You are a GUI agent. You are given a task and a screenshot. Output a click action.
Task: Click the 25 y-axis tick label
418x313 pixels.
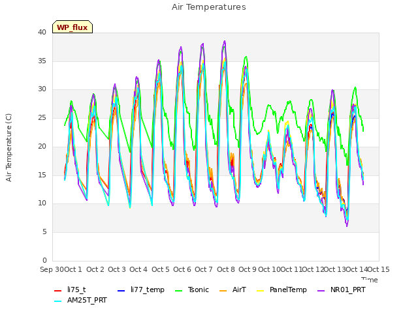(x=42, y=117)
